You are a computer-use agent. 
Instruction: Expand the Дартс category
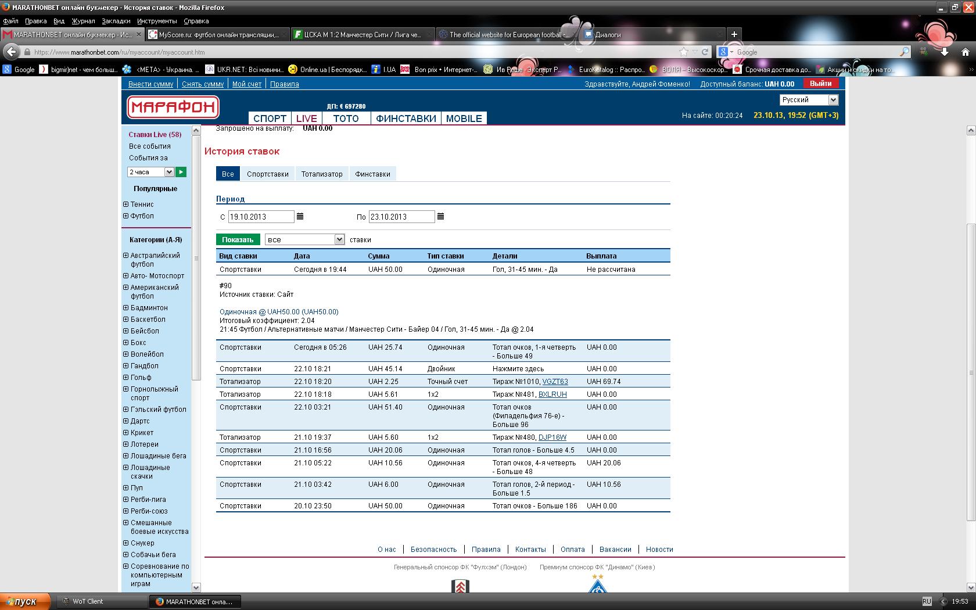(x=125, y=421)
